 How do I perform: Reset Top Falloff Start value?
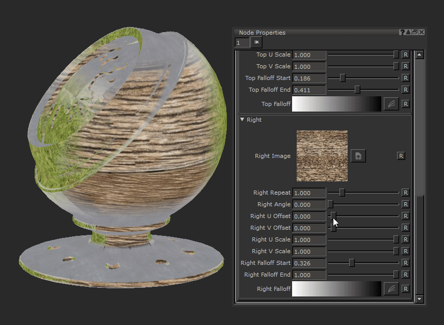coord(405,78)
